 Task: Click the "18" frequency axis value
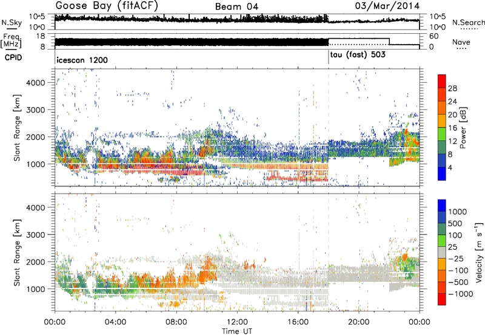point(41,36)
